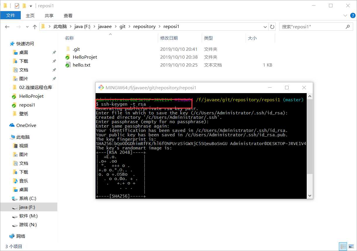
Task: Select the .git folder
Action: pyautogui.click(x=76, y=49)
